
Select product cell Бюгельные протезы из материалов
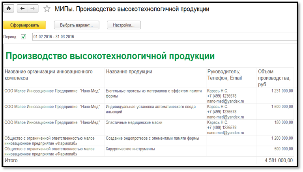coord(155,96)
